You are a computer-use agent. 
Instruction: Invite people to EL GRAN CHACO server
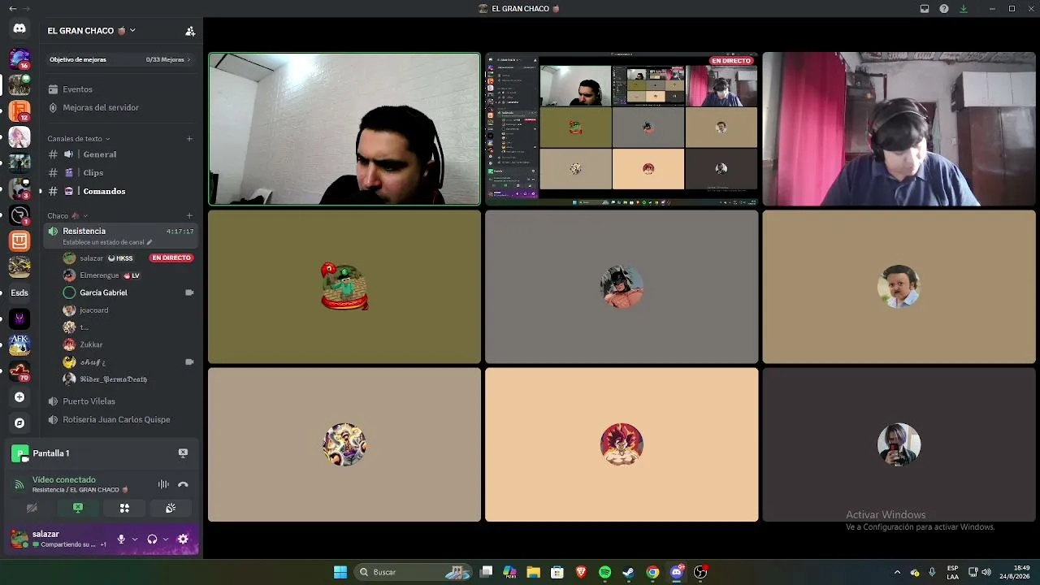(x=190, y=31)
